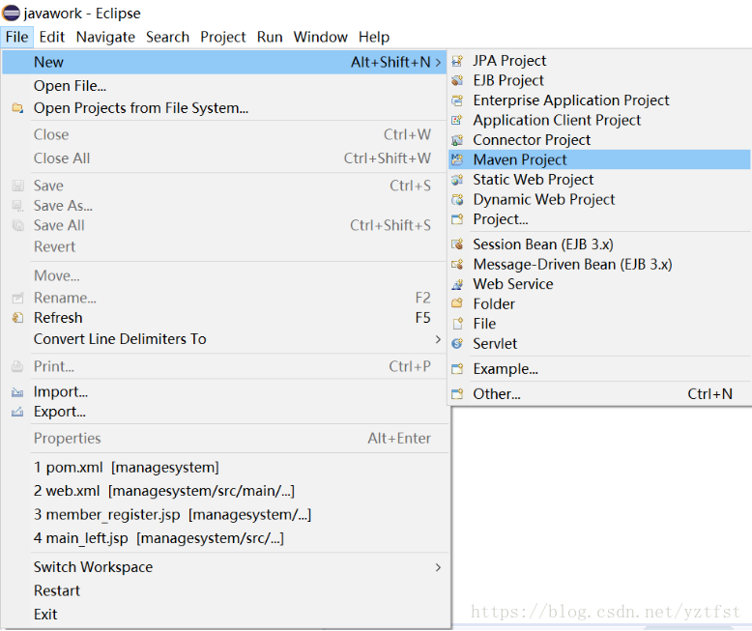Click the EJB Project icon
The width and height of the screenshot is (752, 631).
click(457, 80)
